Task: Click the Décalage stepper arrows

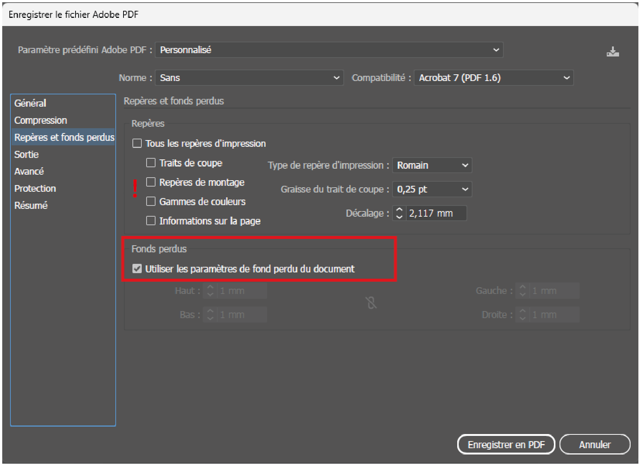Action: click(x=399, y=213)
